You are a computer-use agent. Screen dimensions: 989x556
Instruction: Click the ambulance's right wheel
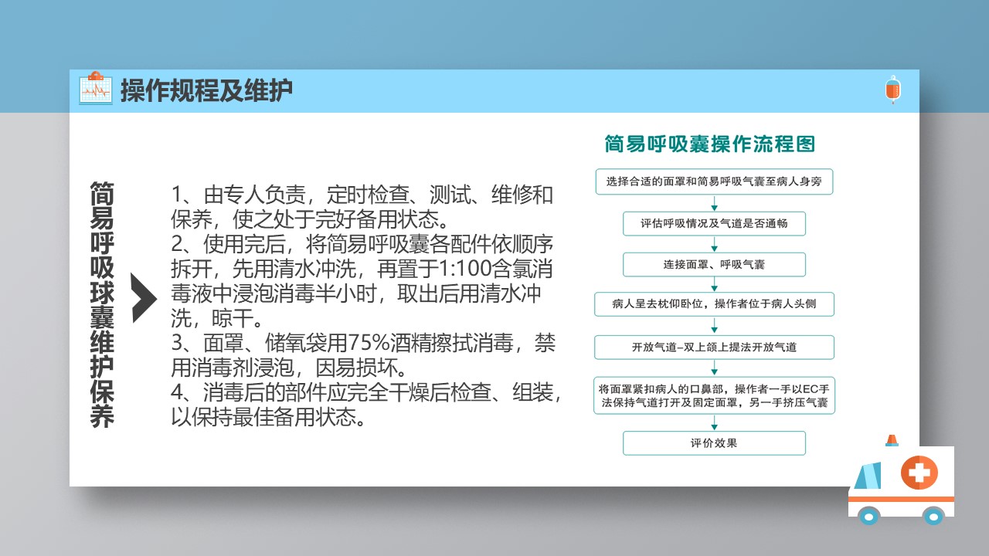[933, 515]
